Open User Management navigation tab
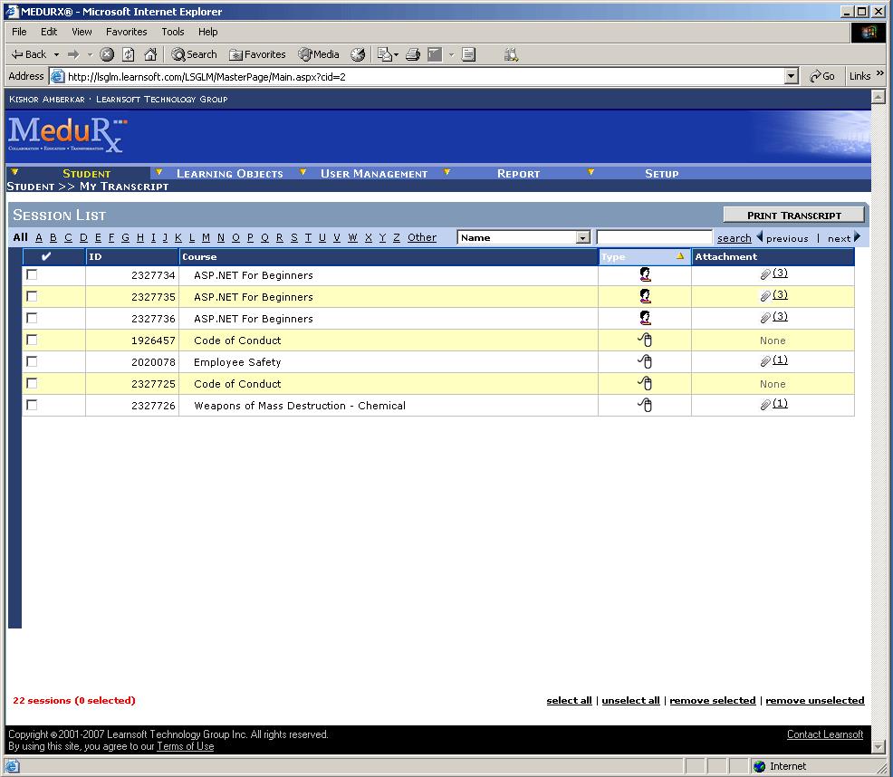 [373, 173]
